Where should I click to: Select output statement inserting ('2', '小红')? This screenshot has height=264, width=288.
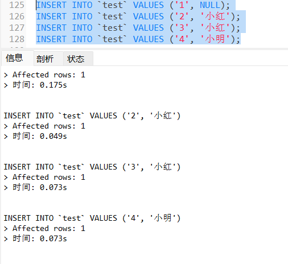pyautogui.click(x=92, y=115)
